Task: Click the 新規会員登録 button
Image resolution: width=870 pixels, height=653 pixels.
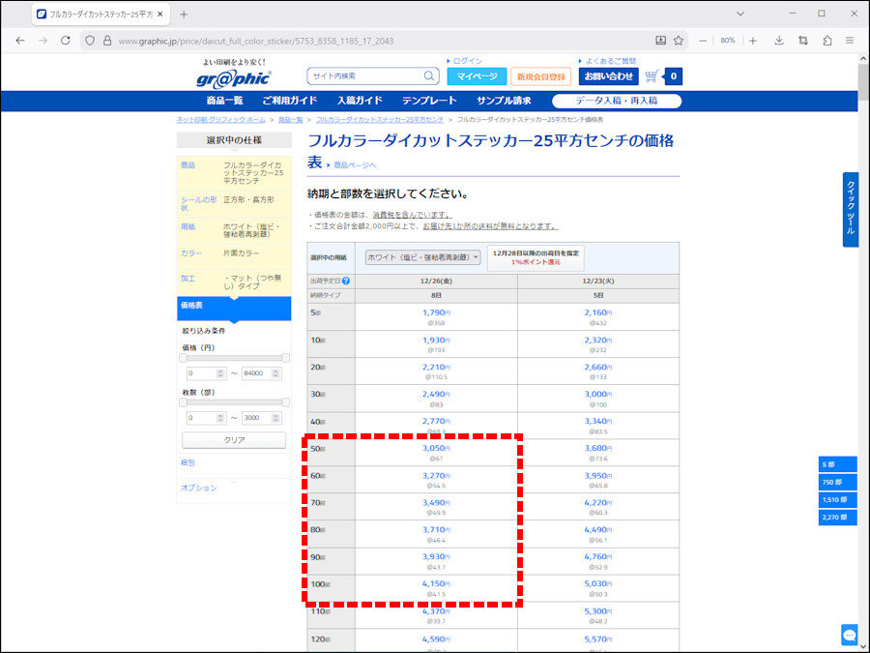Action: (541, 76)
